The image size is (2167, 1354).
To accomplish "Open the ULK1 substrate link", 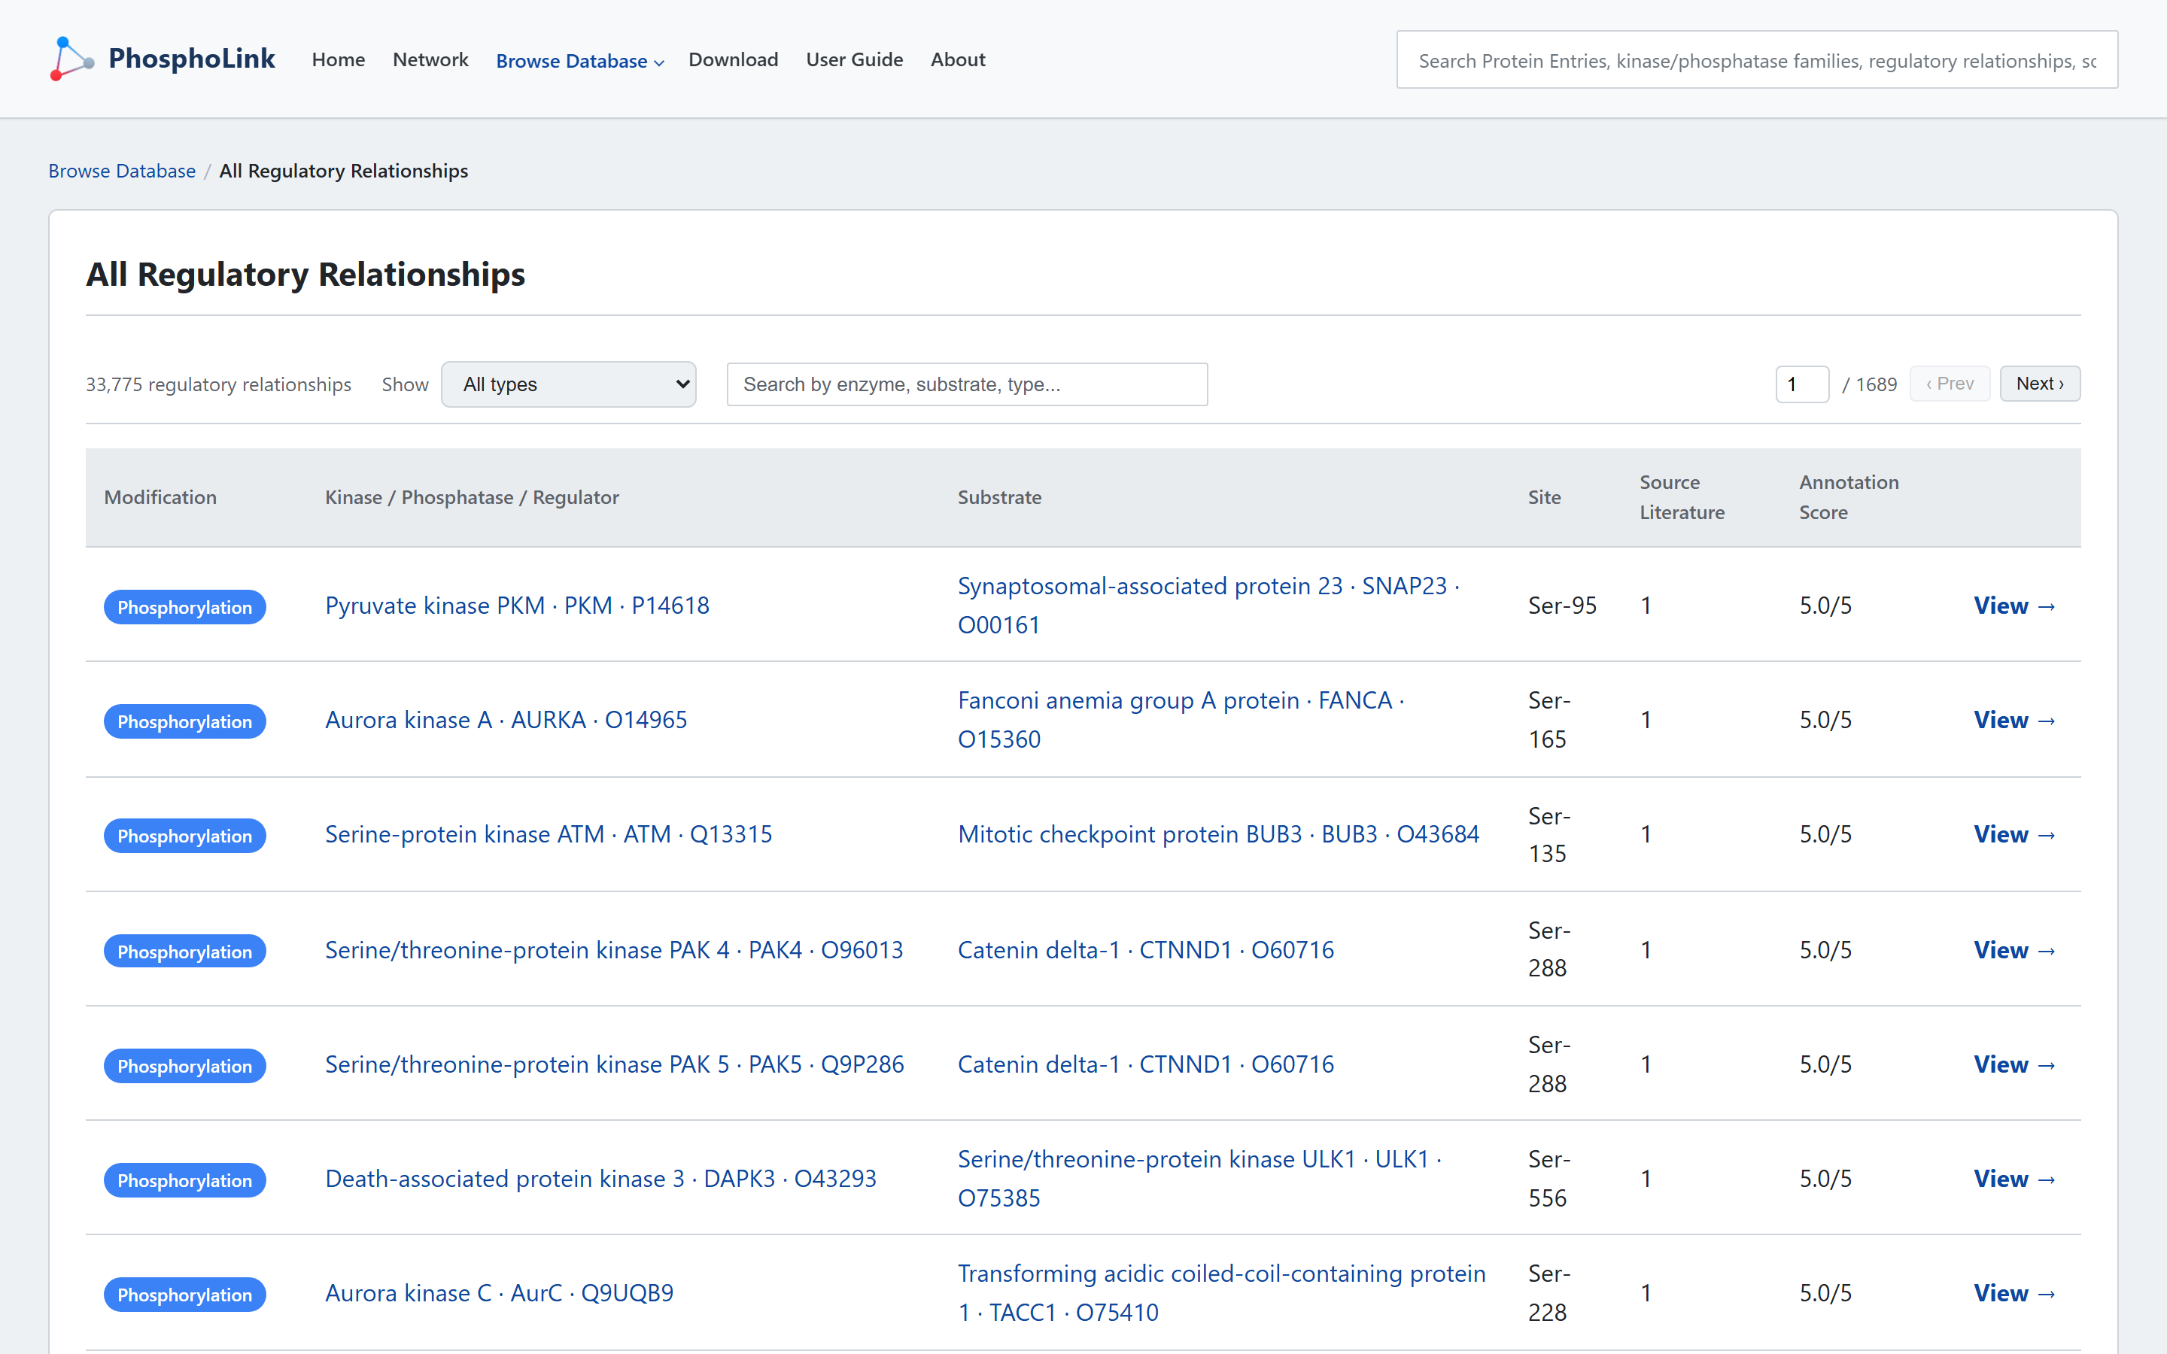I will point(1199,1179).
